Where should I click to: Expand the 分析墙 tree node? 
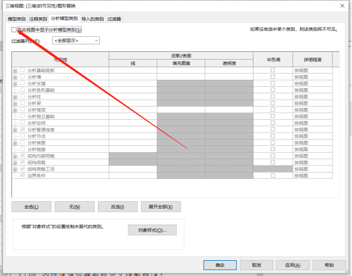click(15, 77)
